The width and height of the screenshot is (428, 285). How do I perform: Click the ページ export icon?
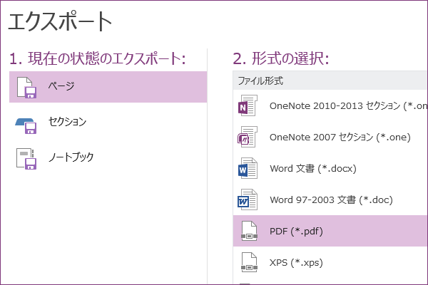[x=26, y=87]
